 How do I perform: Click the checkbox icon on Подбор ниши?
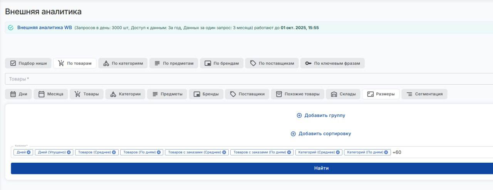coord(13,63)
